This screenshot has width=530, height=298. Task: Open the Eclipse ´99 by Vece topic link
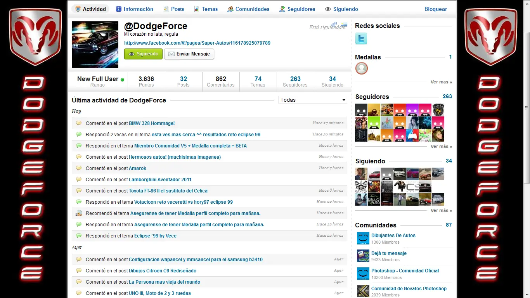pos(155,236)
